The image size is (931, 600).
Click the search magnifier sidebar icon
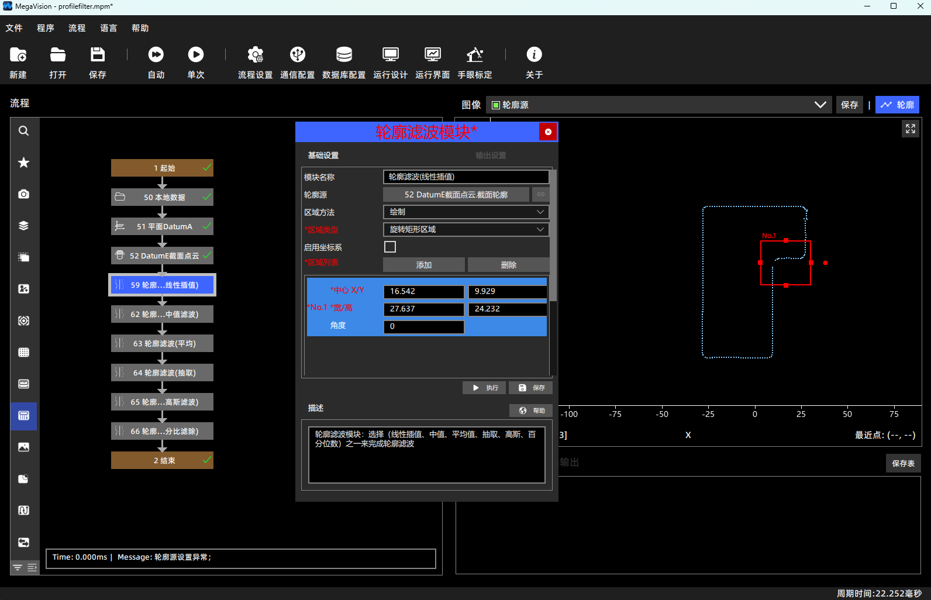tap(23, 131)
